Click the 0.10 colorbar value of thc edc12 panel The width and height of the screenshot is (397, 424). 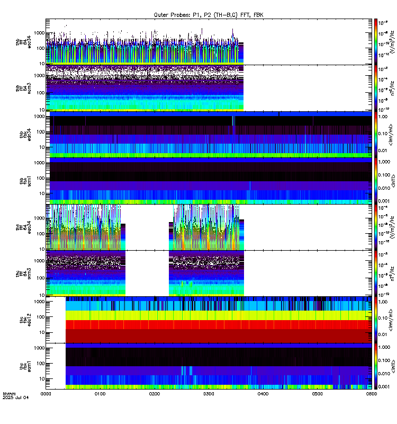click(x=383, y=318)
